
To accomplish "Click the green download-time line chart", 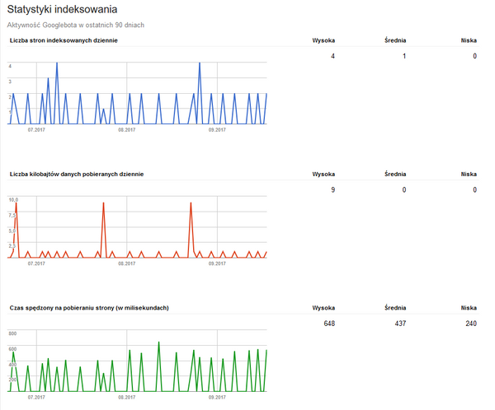I will (137, 360).
